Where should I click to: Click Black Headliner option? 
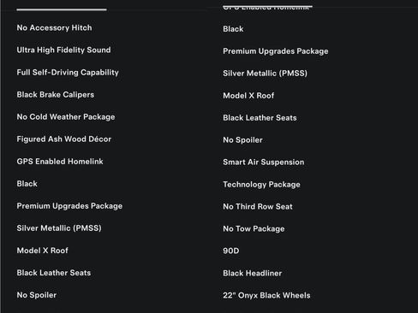point(253,273)
